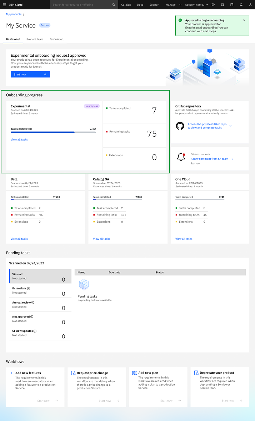Image resolution: width=255 pixels, height=421 pixels.
Task: Click the info icon beside Annual review
Action: point(33,303)
